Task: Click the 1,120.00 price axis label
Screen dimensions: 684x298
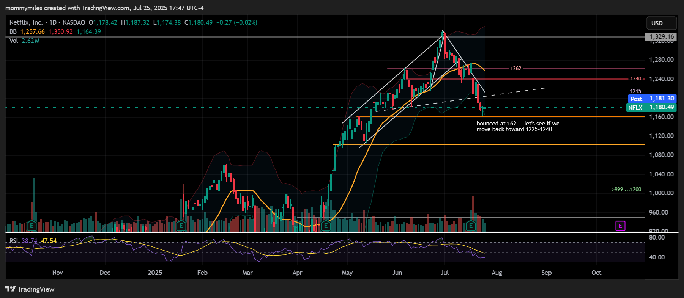Action: 661,136
